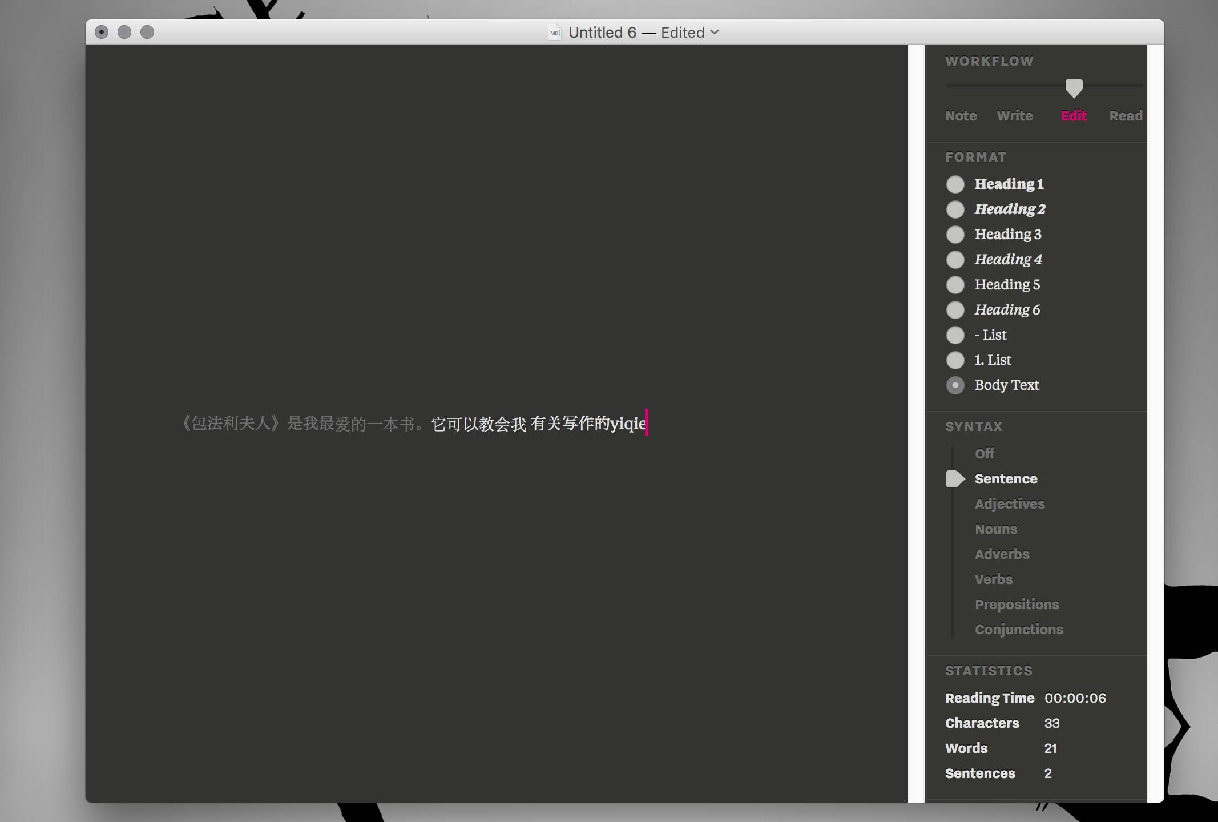Screen dimensions: 1218x822
Task: Switch workflow to Write mode
Action: click(1014, 116)
